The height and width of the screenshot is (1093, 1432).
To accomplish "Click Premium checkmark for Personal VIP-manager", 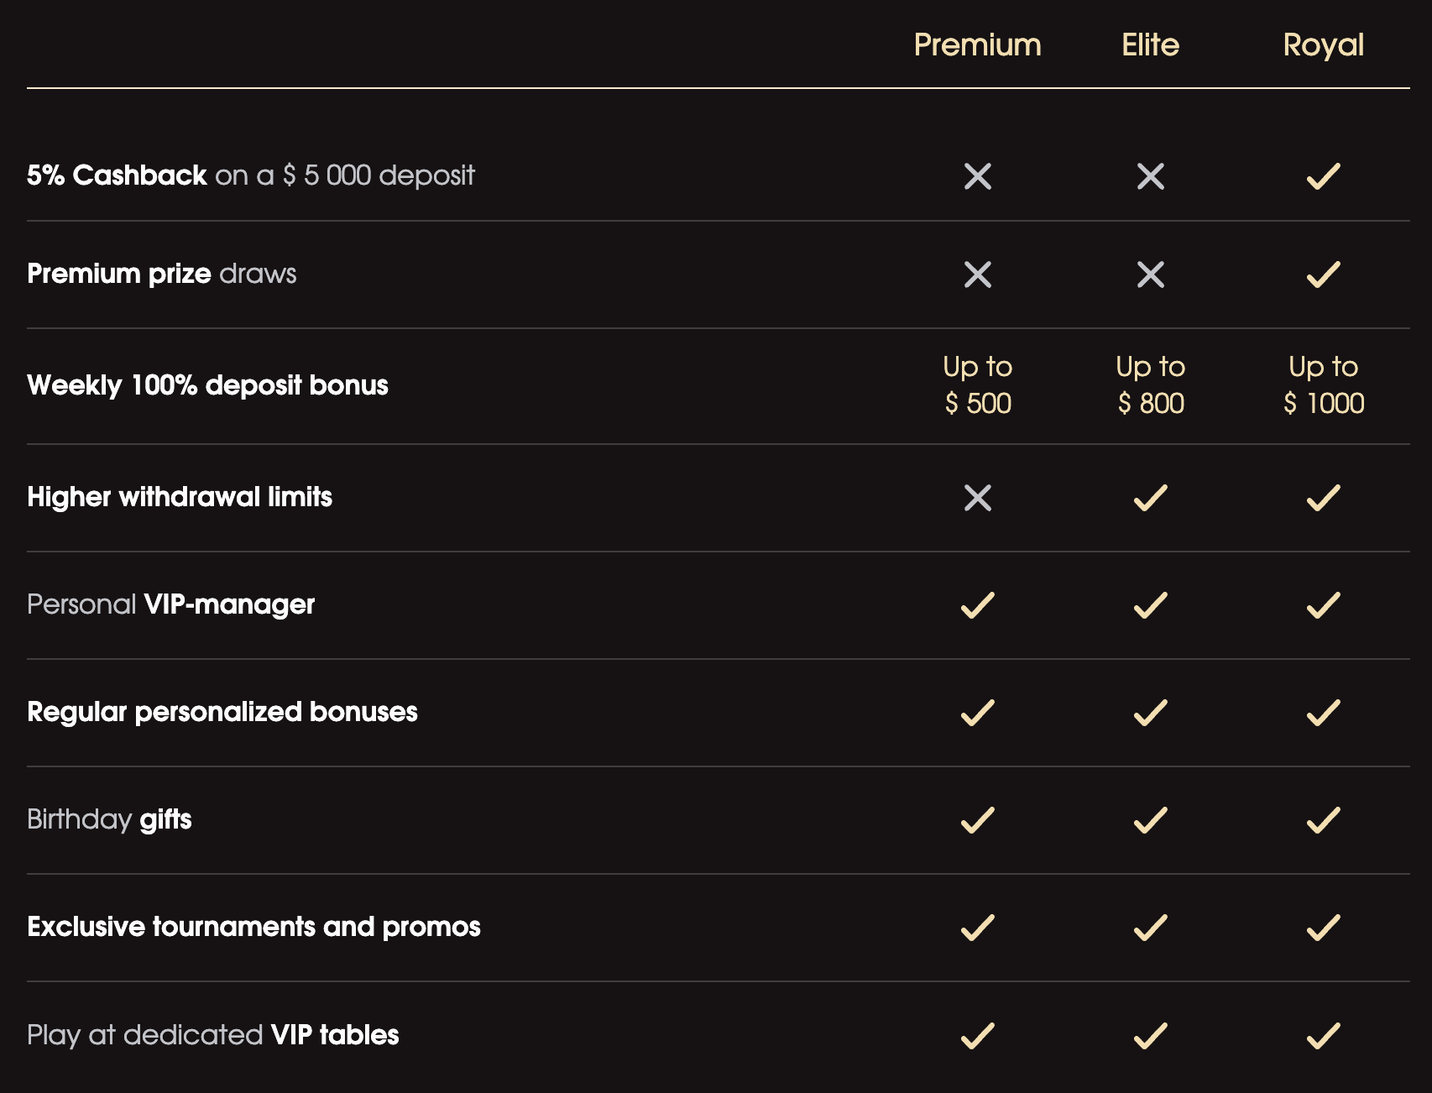I will [x=977, y=605].
